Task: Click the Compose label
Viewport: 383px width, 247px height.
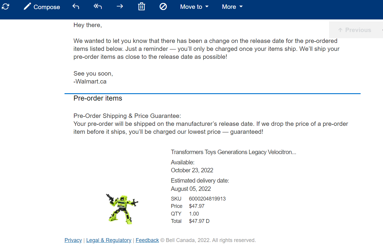Action: pos(47,7)
